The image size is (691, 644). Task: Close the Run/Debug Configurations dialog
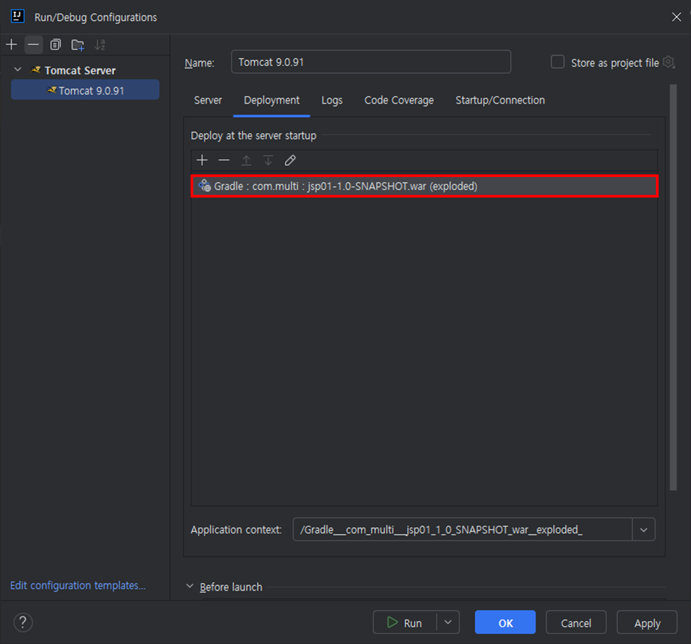[x=676, y=17]
